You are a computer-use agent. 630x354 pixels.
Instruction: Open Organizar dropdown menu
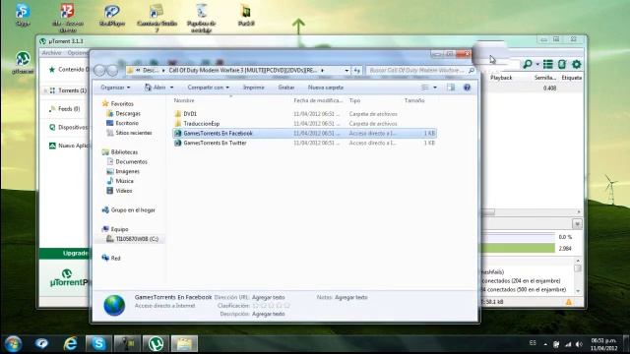pos(115,88)
